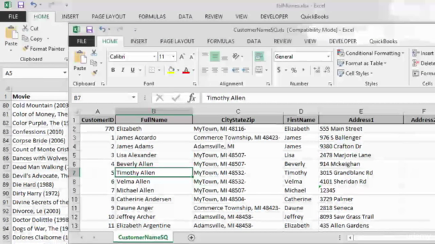Open the Calibri font name dropdown
The image size is (435, 244).
154,57
